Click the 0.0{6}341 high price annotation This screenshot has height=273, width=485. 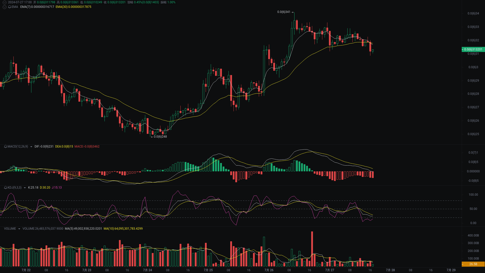point(284,11)
